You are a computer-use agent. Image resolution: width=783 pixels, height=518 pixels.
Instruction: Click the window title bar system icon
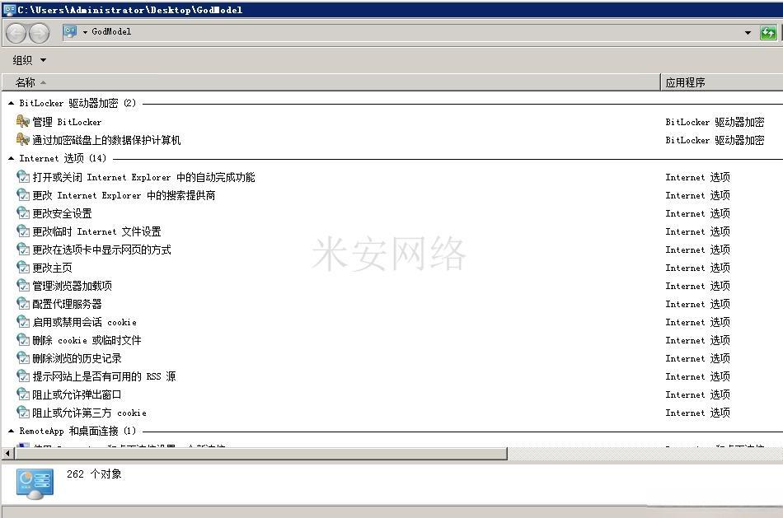coord(9,10)
